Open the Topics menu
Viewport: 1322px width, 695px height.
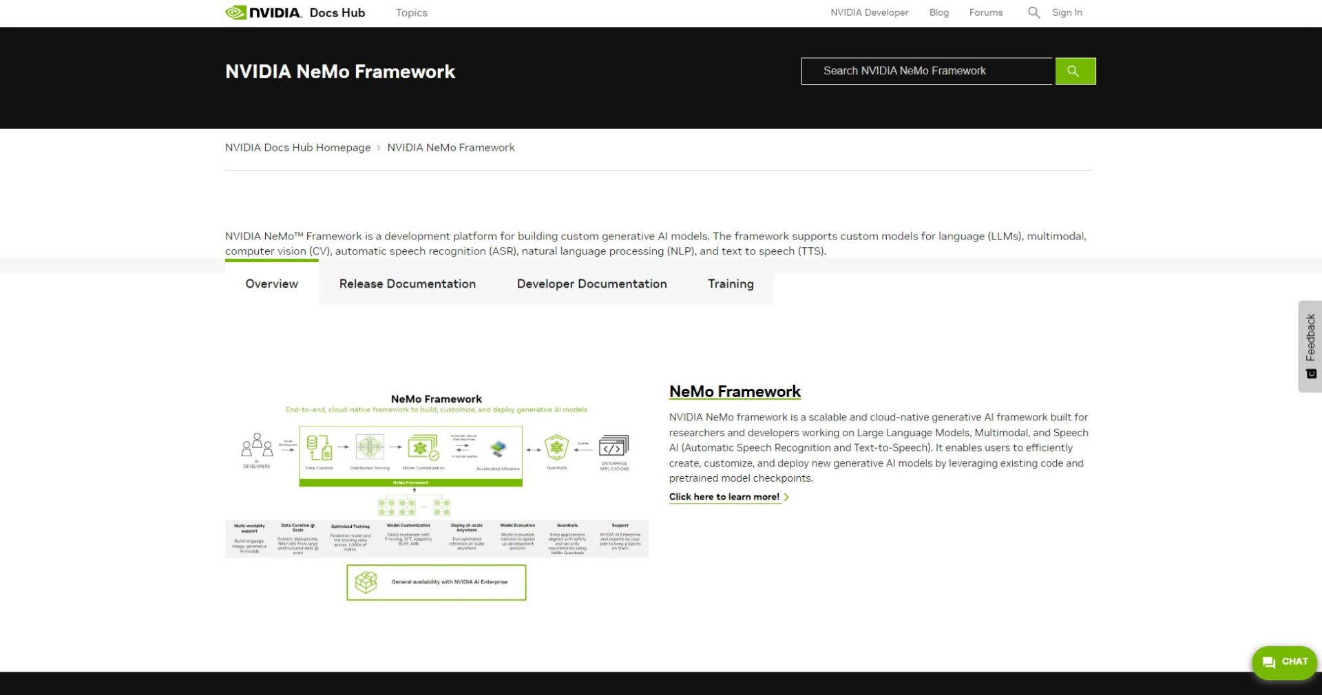[411, 12]
